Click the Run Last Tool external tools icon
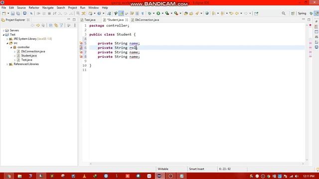Image resolution: width=319 pixels, height=179 pixels. 176,13
